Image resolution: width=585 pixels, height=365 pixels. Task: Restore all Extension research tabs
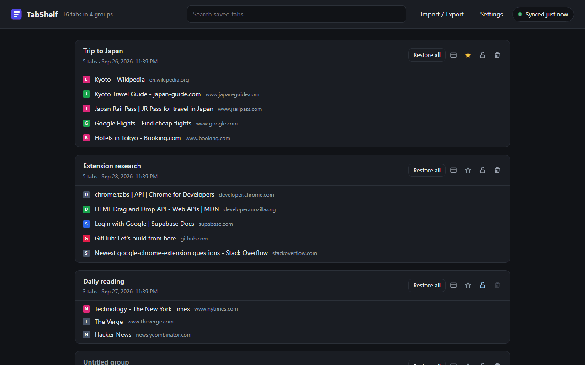pyautogui.click(x=427, y=170)
